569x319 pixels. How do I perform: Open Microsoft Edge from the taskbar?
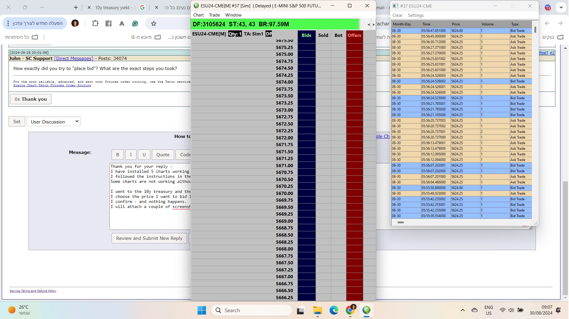(x=334, y=310)
